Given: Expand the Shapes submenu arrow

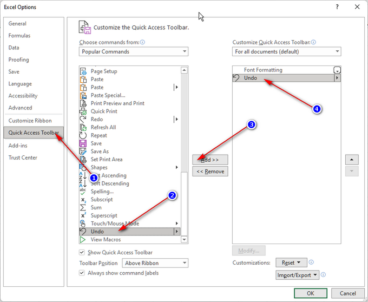Looking at the screenshot, I should pyautogui.click(x=176, y=167).
